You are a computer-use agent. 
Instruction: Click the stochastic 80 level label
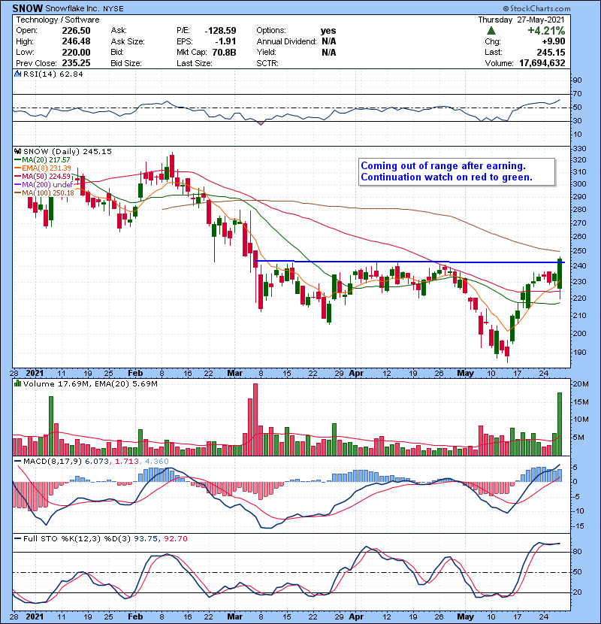[577, 552]
